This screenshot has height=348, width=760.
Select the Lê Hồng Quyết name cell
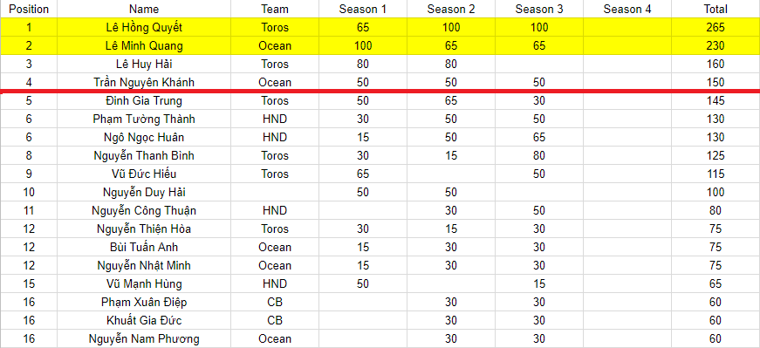pyautogui.click(x=144, y=28)
